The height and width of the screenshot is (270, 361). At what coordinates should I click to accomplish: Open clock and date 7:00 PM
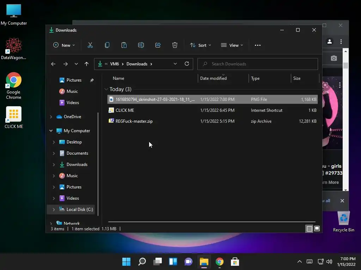[346, 262]
